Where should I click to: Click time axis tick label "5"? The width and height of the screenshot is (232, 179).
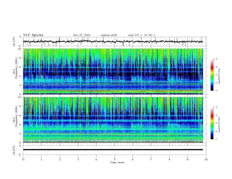pyautogui.click(x=115, y=159)
